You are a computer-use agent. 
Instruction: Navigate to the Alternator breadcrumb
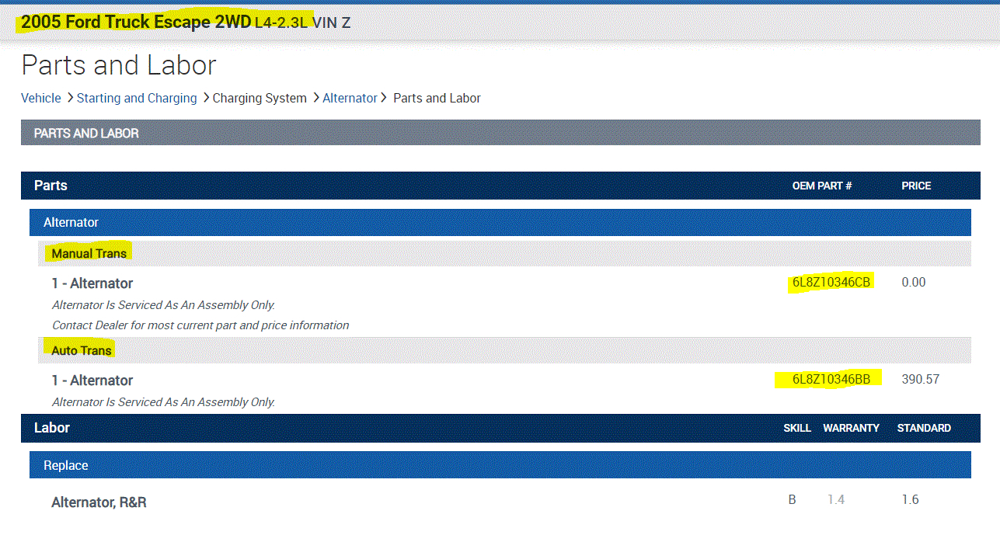click(x=350, y=98)
